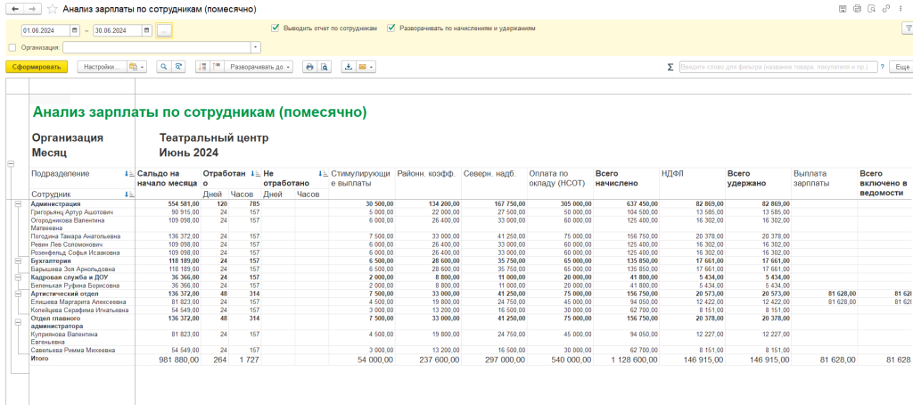Open print preview icon in report toolbar
This screenshot has height=405, width=913.
325,67
